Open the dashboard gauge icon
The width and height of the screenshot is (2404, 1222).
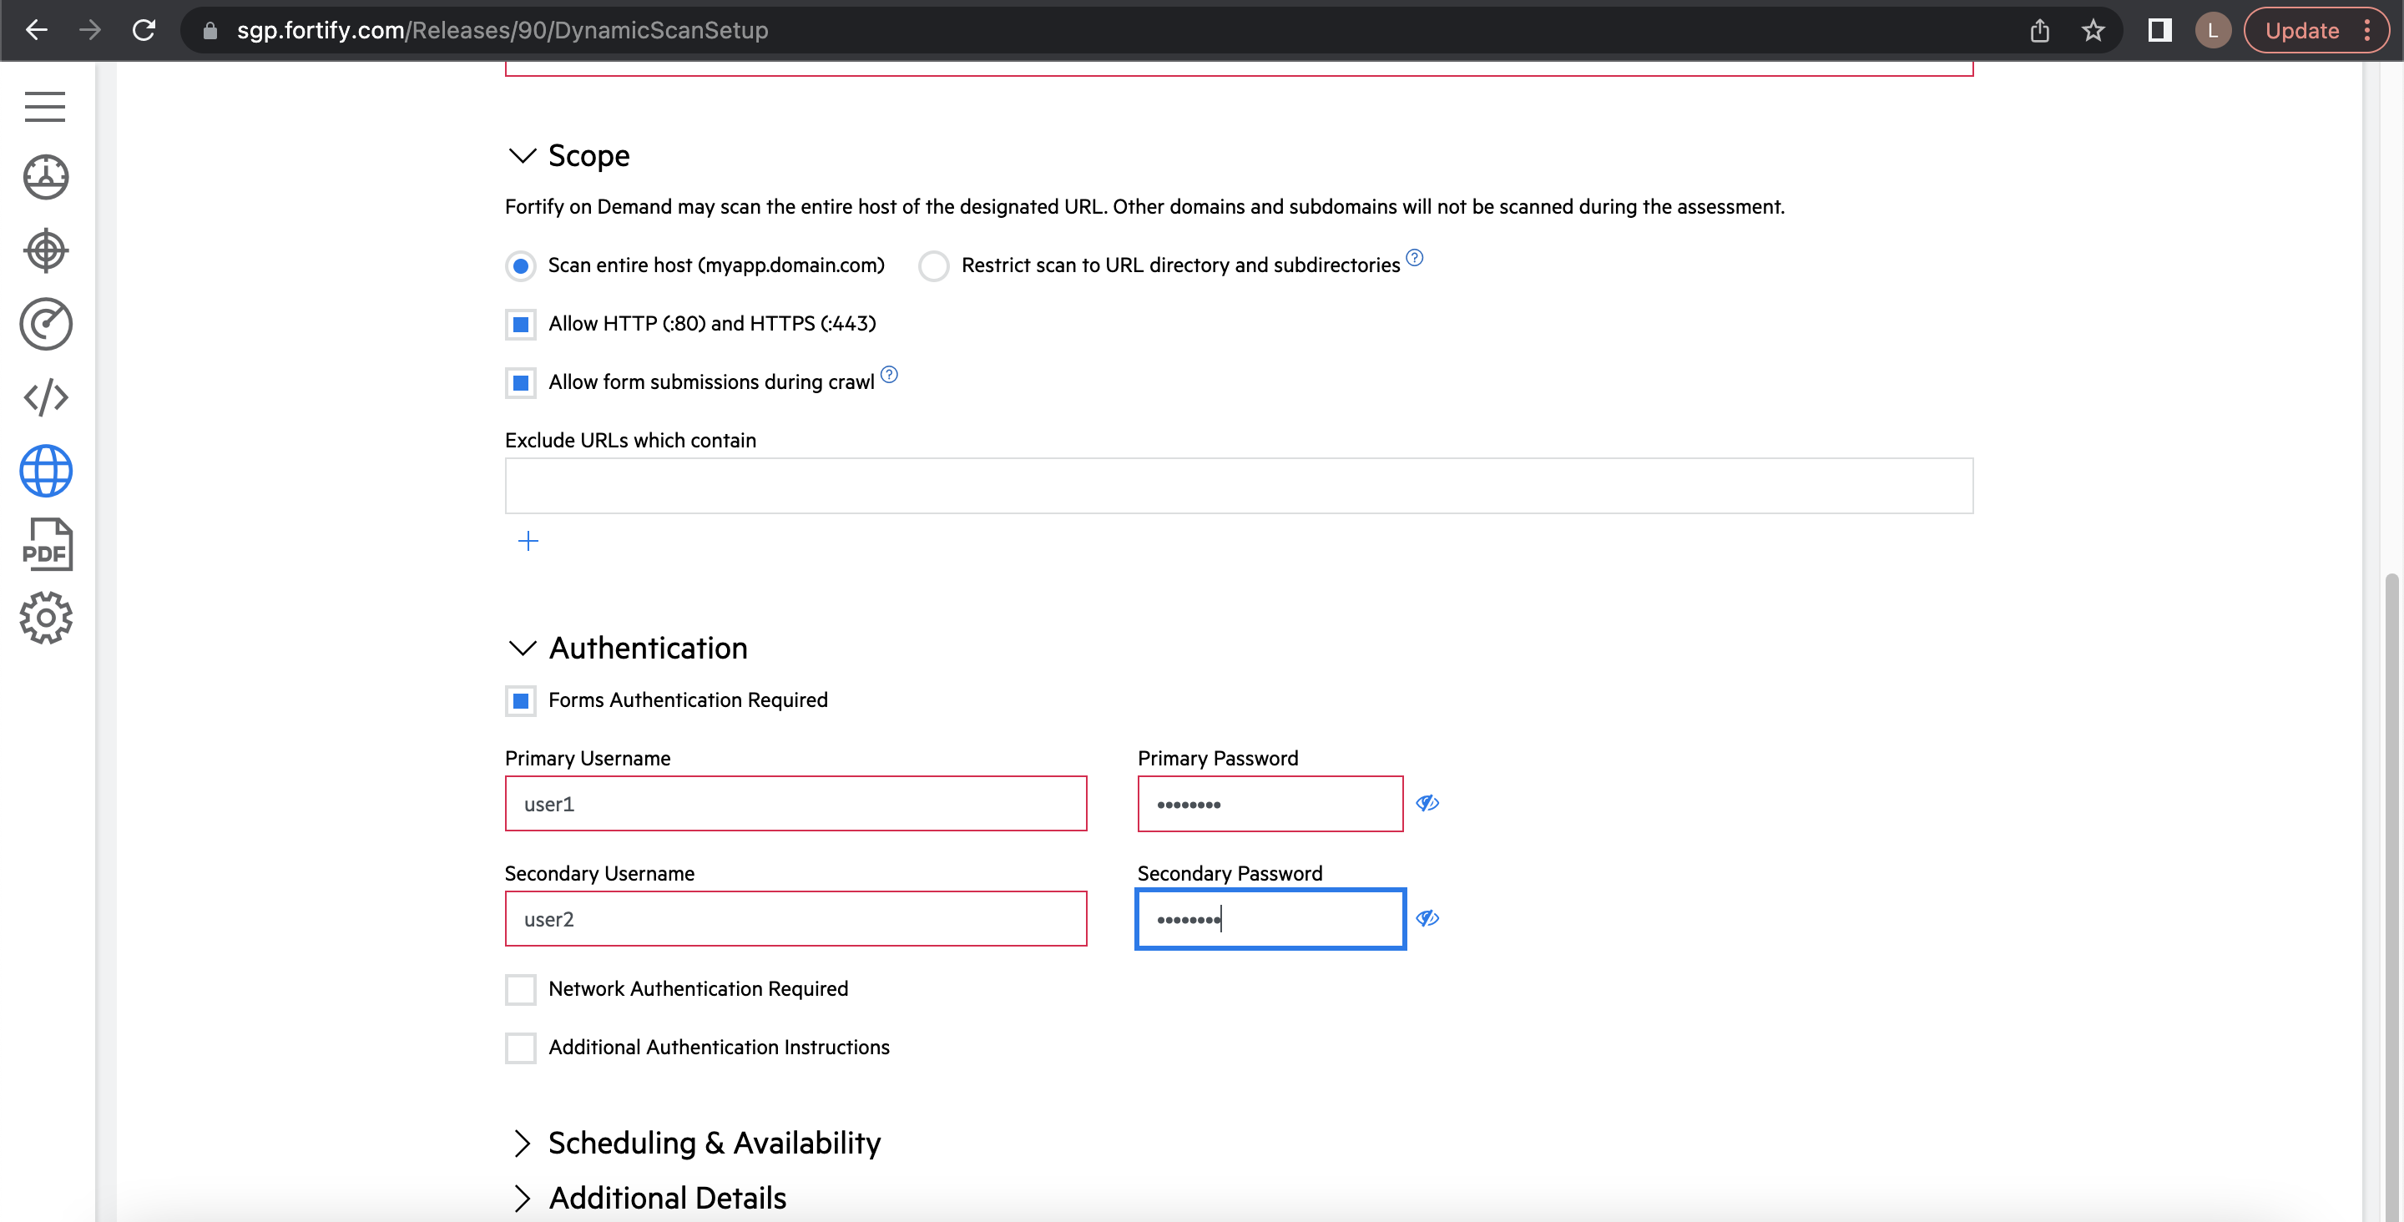coord(46,176)
